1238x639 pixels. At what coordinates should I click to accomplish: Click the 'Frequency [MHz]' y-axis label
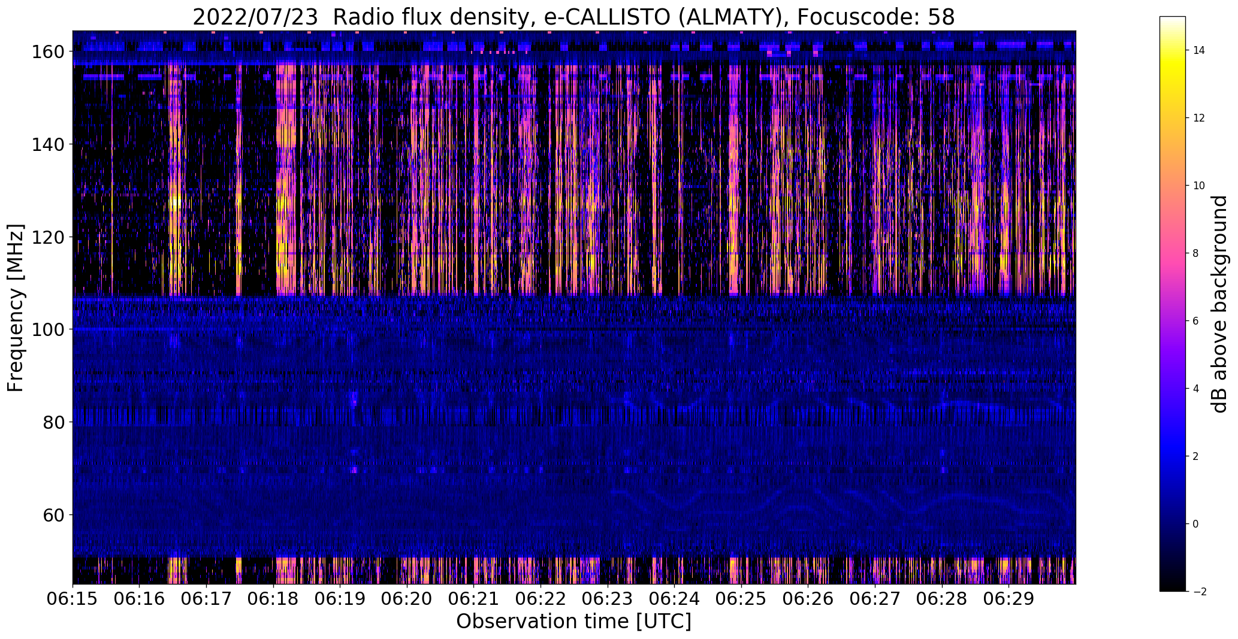(x=16, y=308)
